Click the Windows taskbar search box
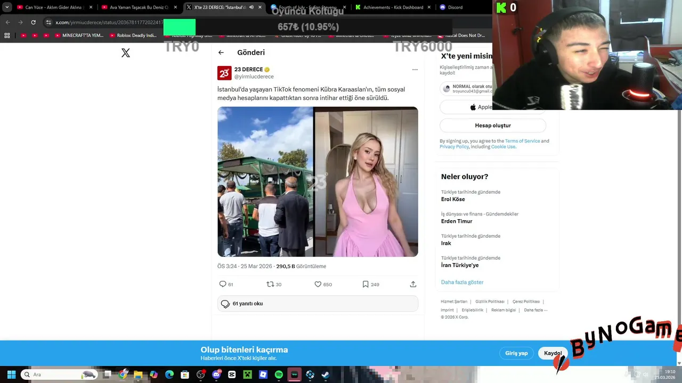The width and height of the screenshot is (682, 383). [60, 374]
